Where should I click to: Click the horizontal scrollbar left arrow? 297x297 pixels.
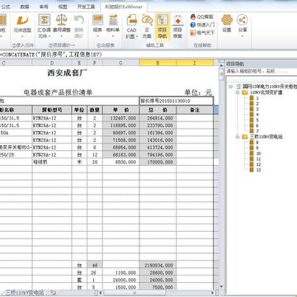coord(100,293)
